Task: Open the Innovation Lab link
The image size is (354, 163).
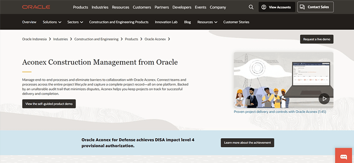Action: pyautogui.click(x=166, y=22)
